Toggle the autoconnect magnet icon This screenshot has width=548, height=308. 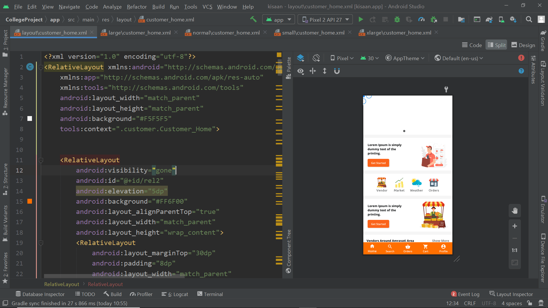337,71
